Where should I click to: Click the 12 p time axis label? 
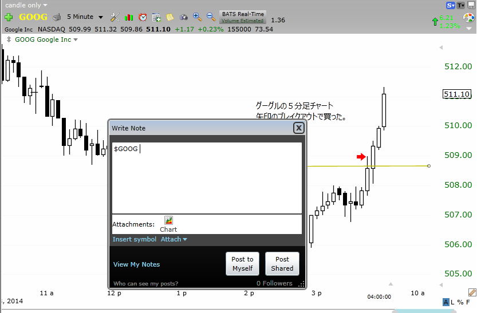(114, 293)
